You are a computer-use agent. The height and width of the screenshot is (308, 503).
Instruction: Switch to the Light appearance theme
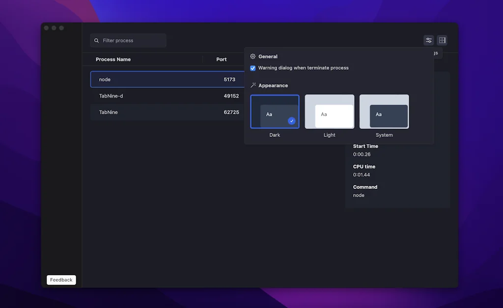(329, 112)
